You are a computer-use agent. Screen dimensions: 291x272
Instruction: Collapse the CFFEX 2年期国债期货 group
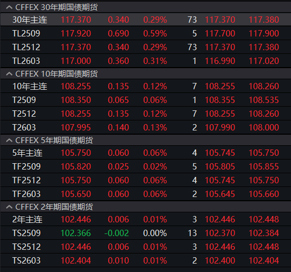tap(9, 207)
